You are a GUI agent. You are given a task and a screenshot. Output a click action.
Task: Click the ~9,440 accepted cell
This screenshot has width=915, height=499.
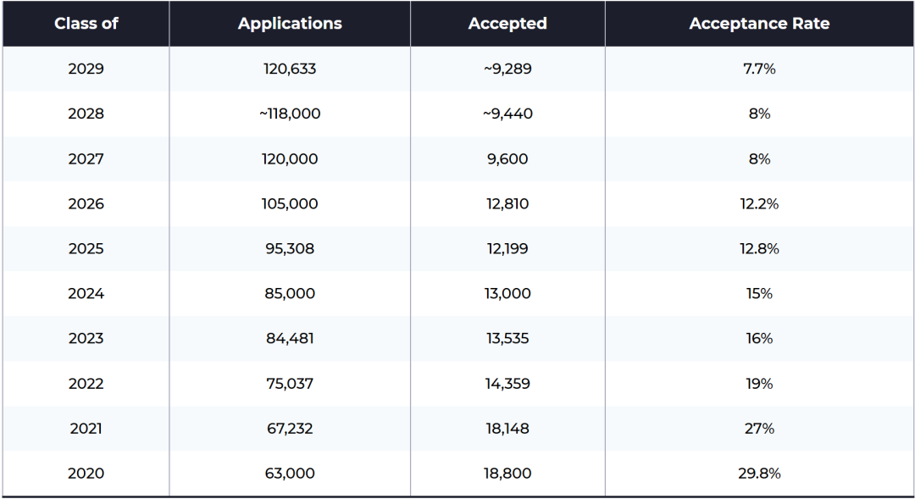[x=507, y=114]
